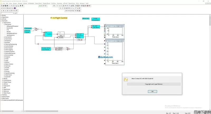Screen dimensions: 211x114
Task: Click the Control compound block
Action: pyautogui.click(x=48, y=34)
